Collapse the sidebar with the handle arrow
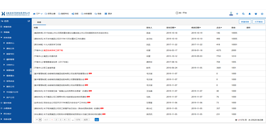Screen dimensions: 266x133 point(31,71)
